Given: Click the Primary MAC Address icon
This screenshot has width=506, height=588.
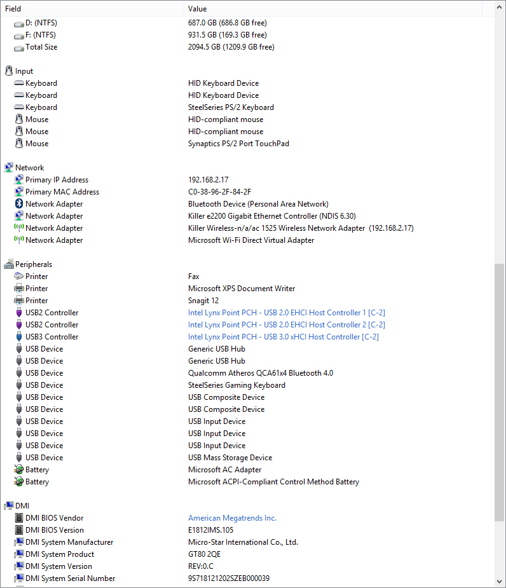Looking at the screenshot, I should pos(19,191).
